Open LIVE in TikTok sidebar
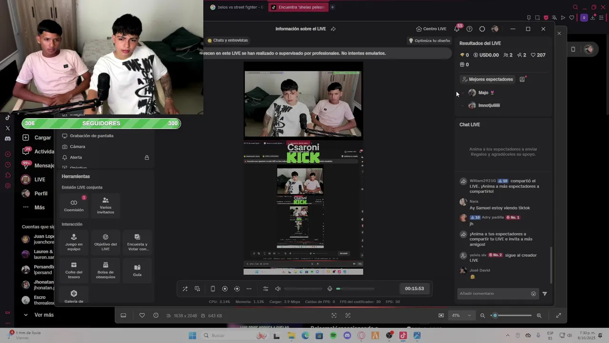This screenshot has width=609, height=343. tap(33, 180)
